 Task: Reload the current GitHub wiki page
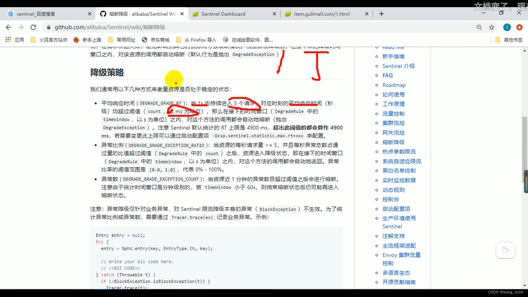(33, 27)
